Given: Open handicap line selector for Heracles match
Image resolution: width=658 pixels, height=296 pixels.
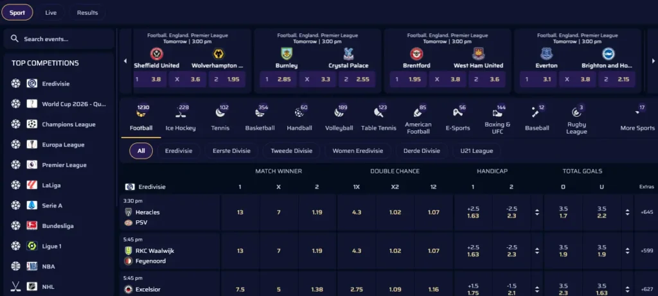Looking at the screenshot, I should pos(537,213).
